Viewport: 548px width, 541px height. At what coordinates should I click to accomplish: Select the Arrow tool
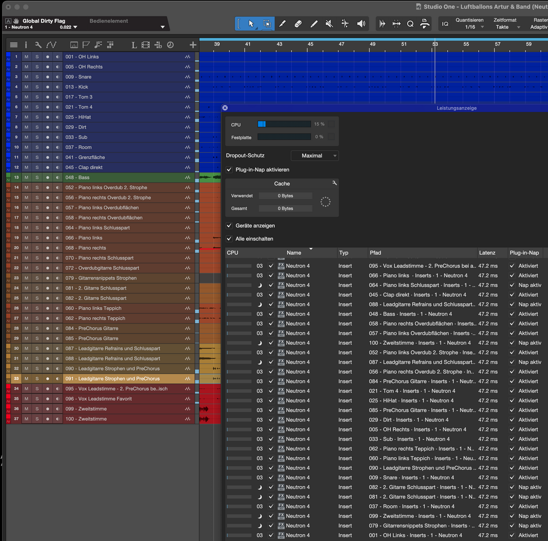point(251,24)
